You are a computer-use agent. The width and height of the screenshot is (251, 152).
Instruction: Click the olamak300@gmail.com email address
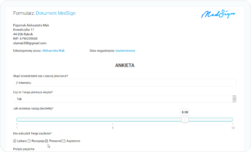30,43
